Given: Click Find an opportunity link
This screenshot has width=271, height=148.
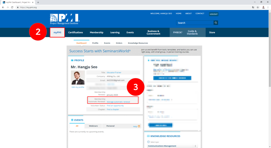Looking at the screenshot, I should (115, 106).
